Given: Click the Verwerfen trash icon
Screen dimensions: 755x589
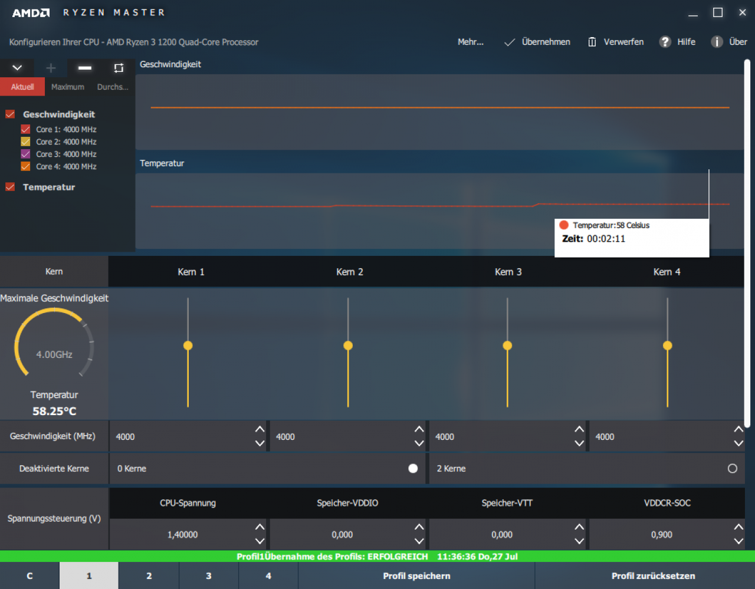Looking at the screenshot, I should (x=592, y=42).
